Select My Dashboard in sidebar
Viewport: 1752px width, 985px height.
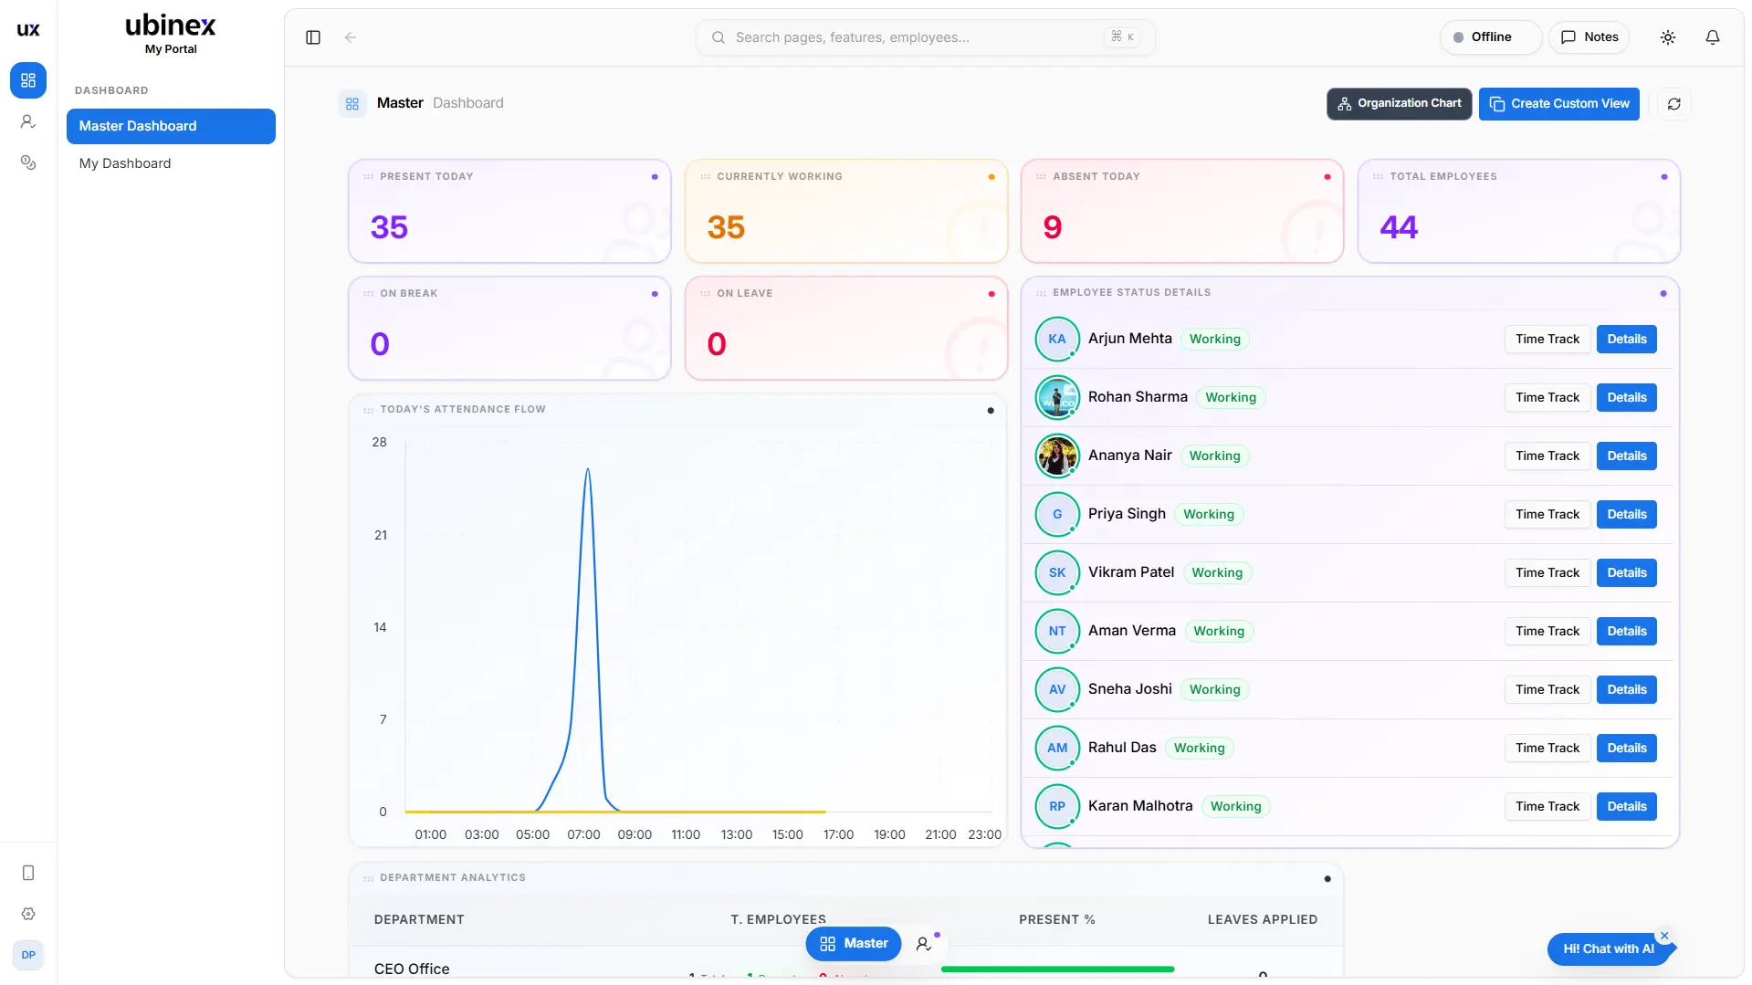(x=171, y=163)
